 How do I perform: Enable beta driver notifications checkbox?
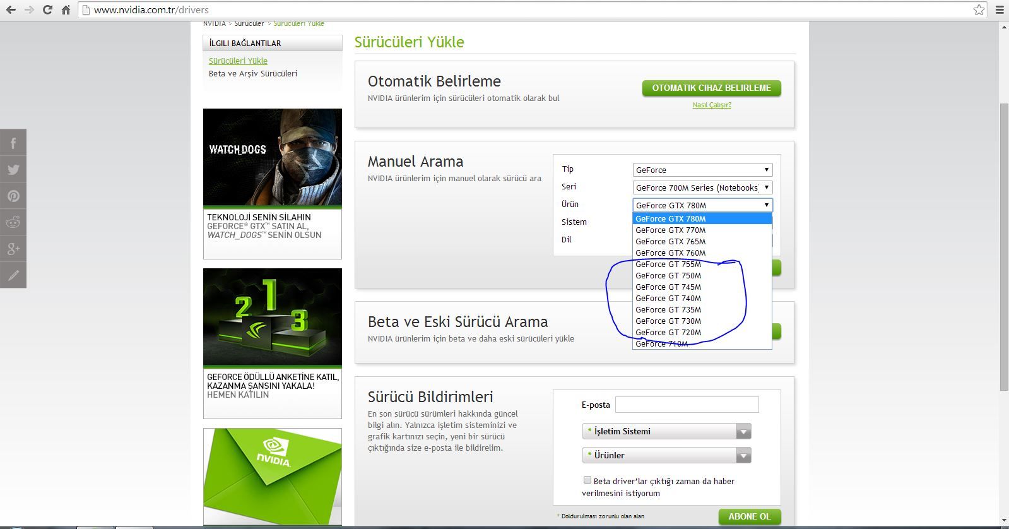click(587, 480)
